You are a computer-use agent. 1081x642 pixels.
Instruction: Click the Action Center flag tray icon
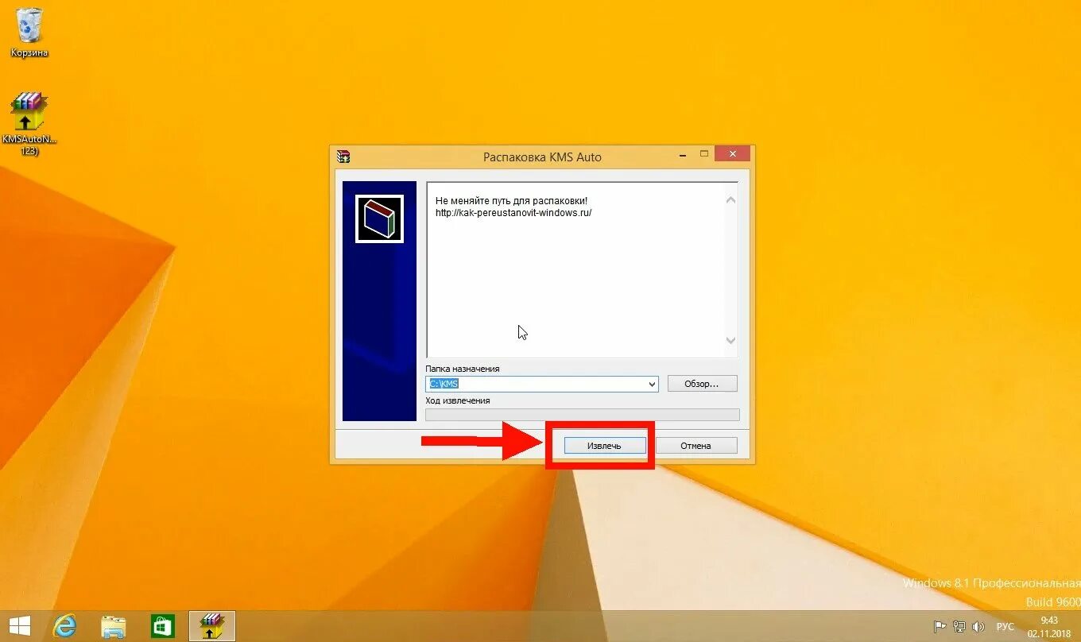click(x=940, y=627)
